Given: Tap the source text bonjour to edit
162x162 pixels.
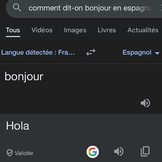Looking at the screenshot, I should 24,77.
